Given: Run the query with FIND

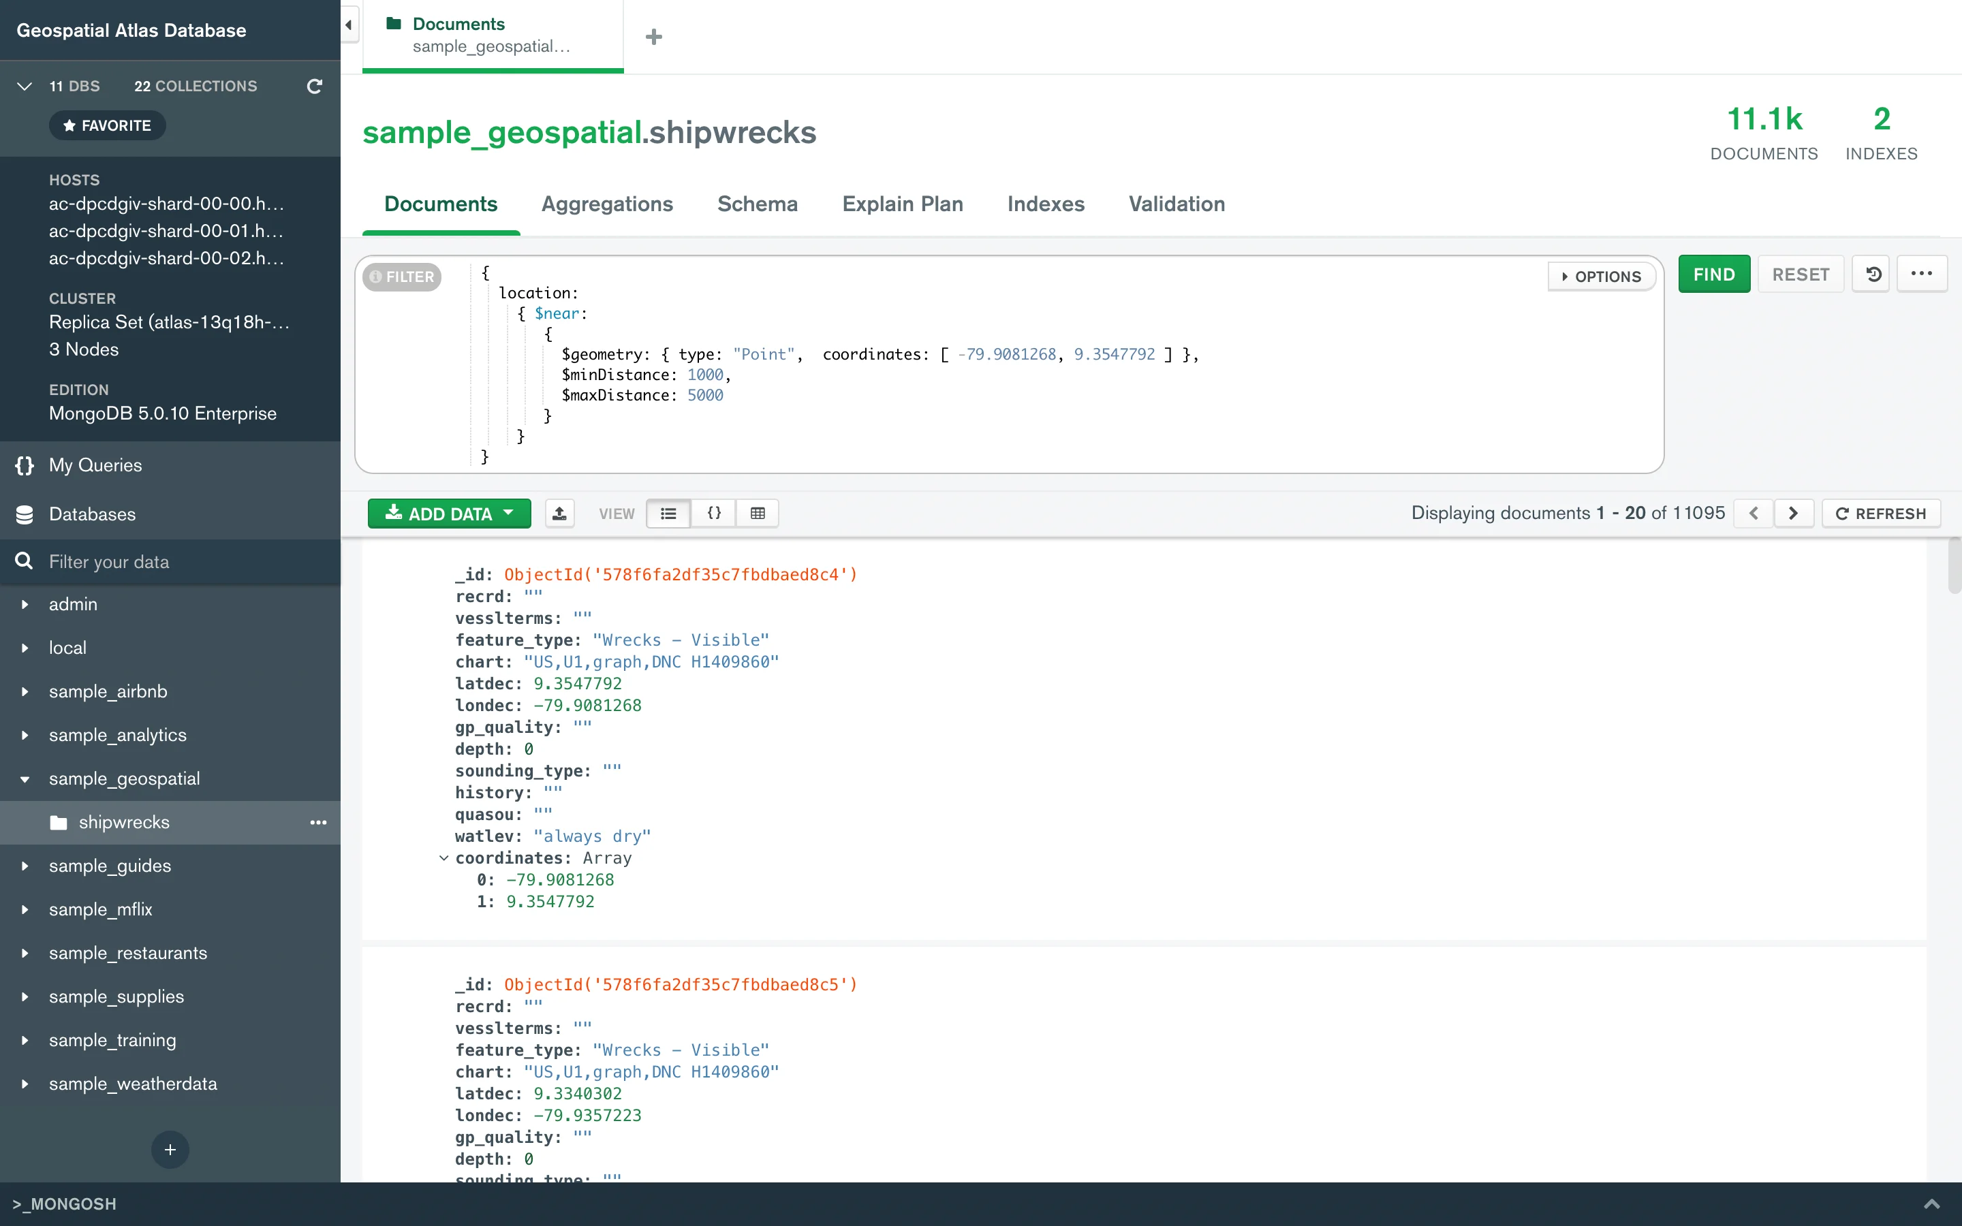Looking at the screenshot, I should [x=1714, y=274].
